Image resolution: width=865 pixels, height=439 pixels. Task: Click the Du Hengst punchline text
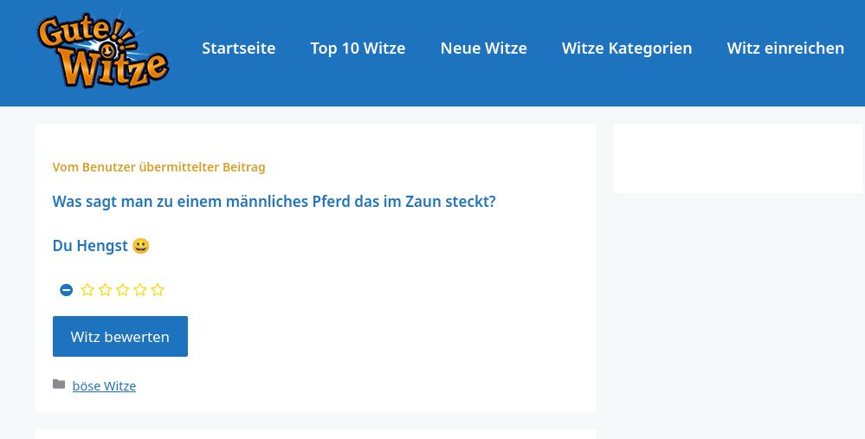90,246
